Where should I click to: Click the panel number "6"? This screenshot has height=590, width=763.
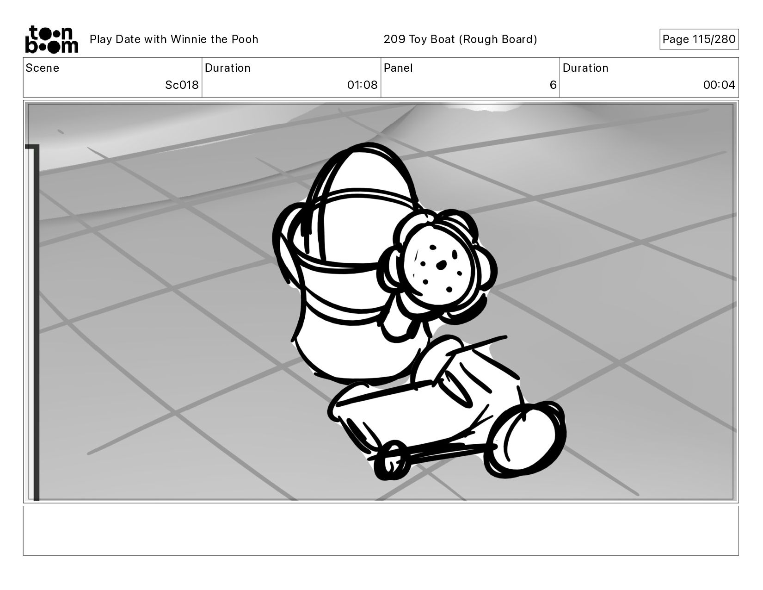(553, 85)
